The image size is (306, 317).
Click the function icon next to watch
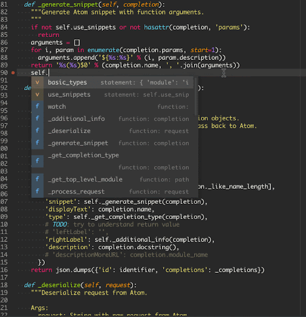tap(37, 106)
